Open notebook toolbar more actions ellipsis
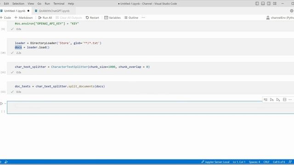 pyautogui.click(x=143, y=17)
